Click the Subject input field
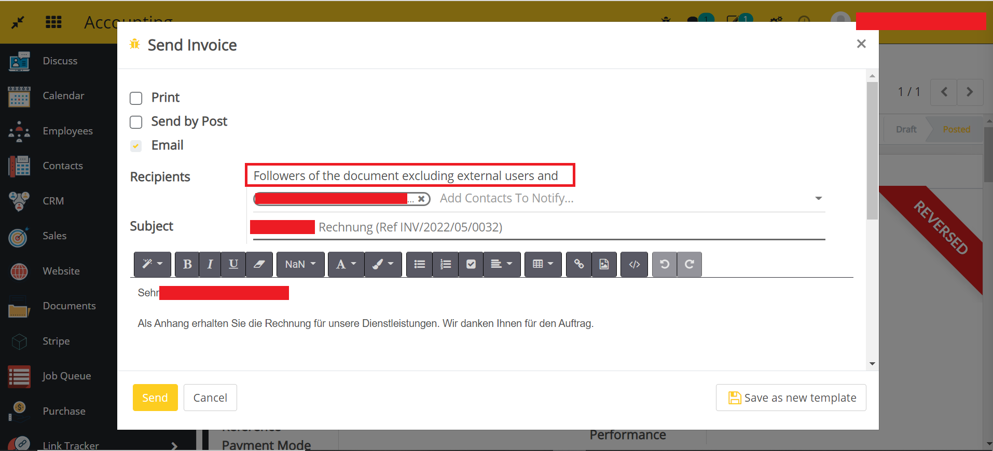This screenshot has height=451, width=993. [539, 227]
